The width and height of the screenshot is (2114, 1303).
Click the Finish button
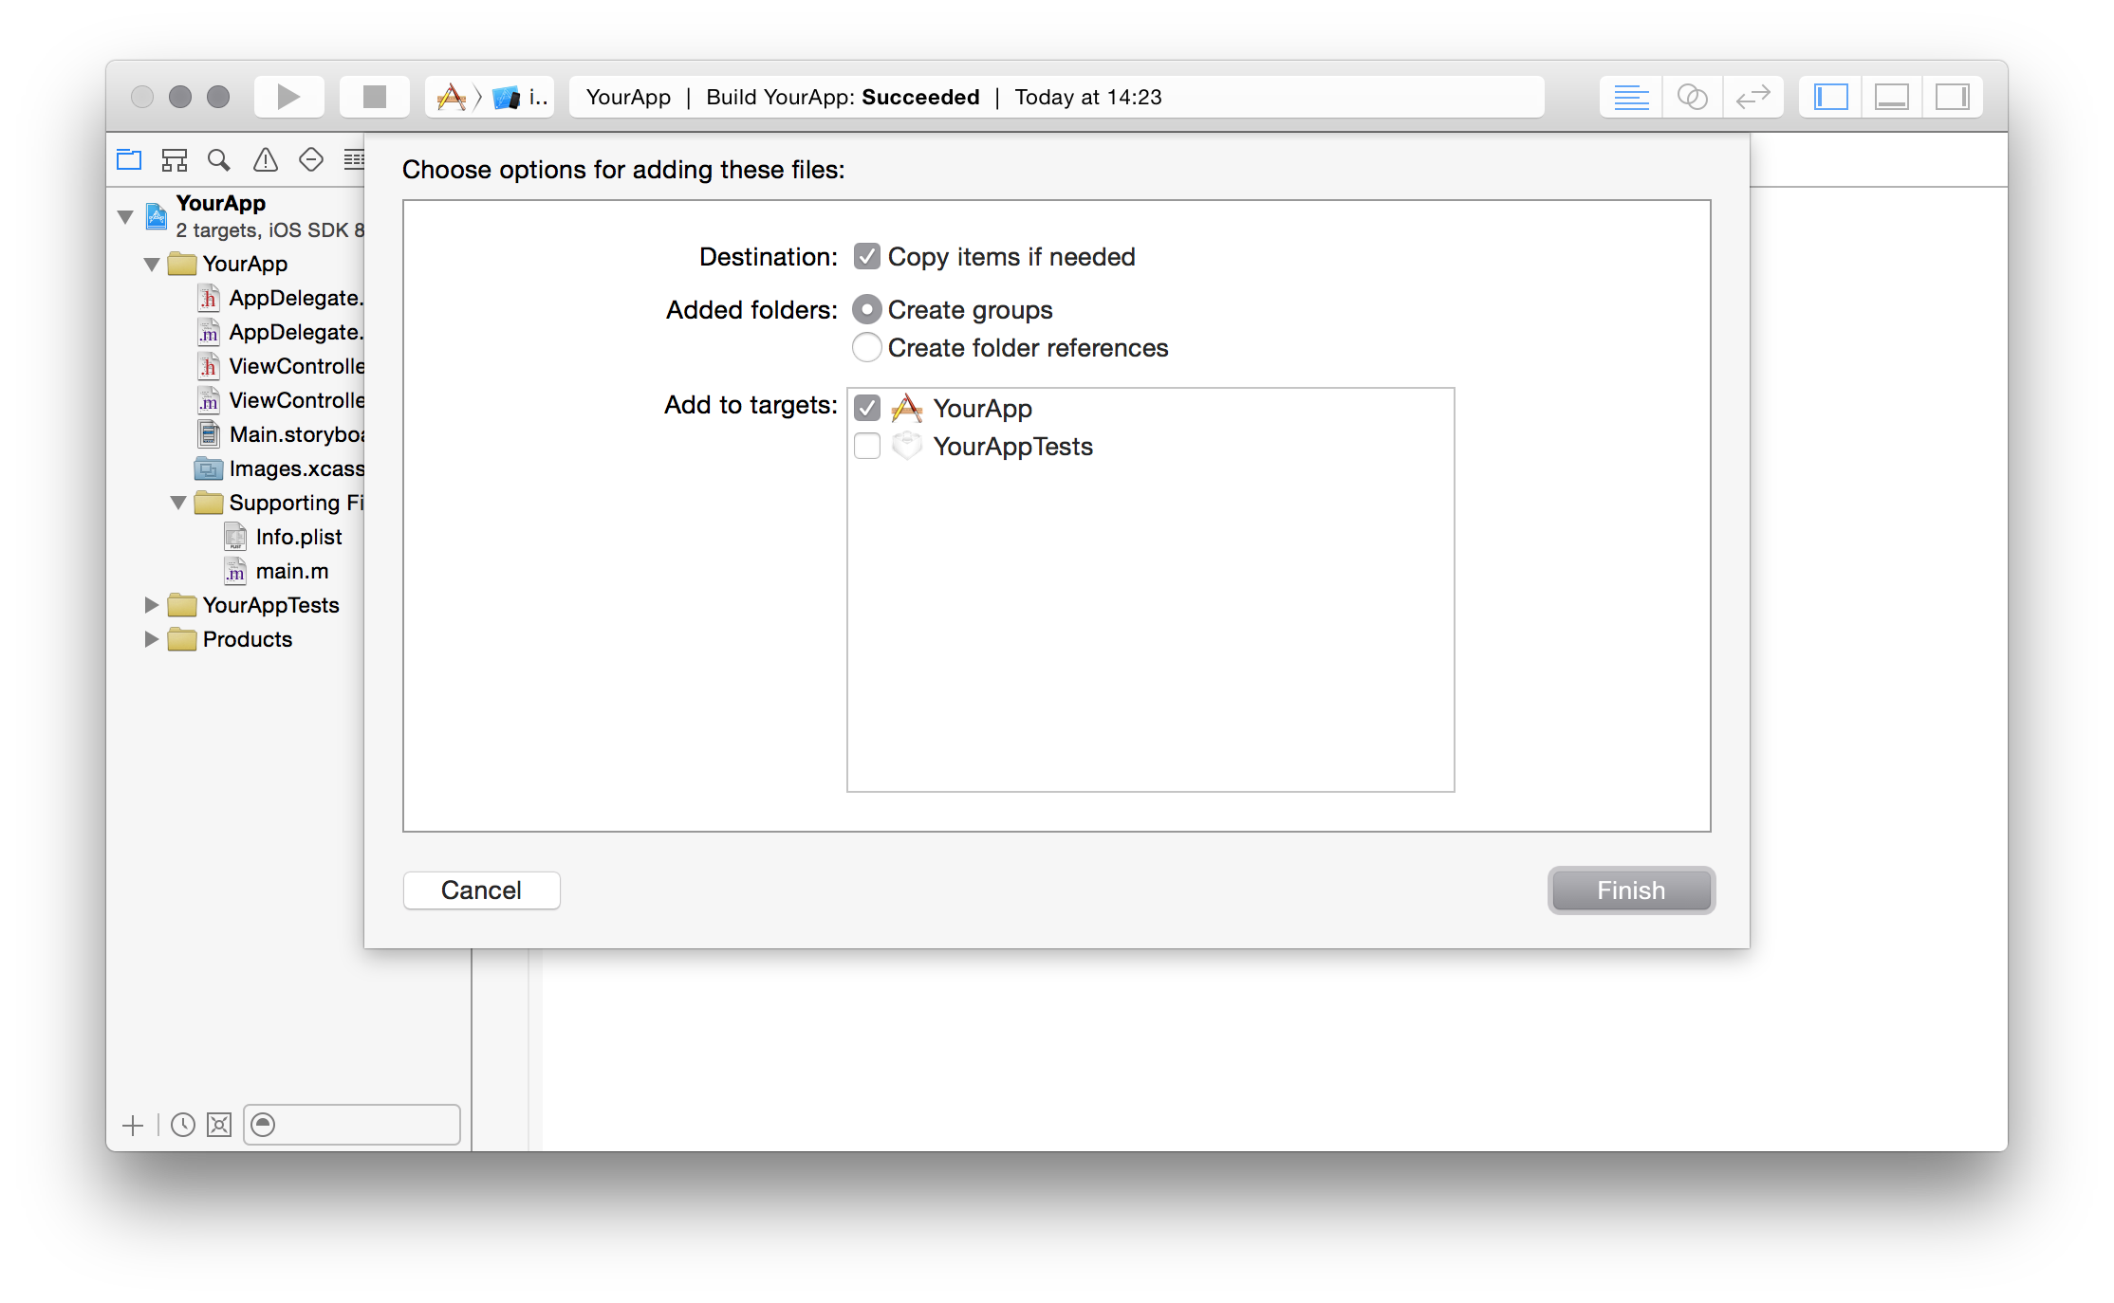tap(1630, 890)
